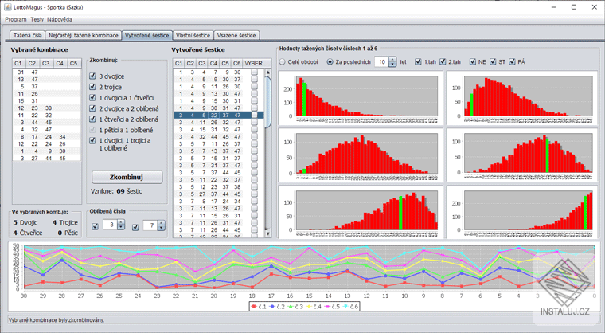Increase the years spinner value
The width and height of the screenshot is (605, 333).
(x=392, y=59)
